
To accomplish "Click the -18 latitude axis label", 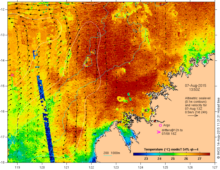I will coord(2,162).
